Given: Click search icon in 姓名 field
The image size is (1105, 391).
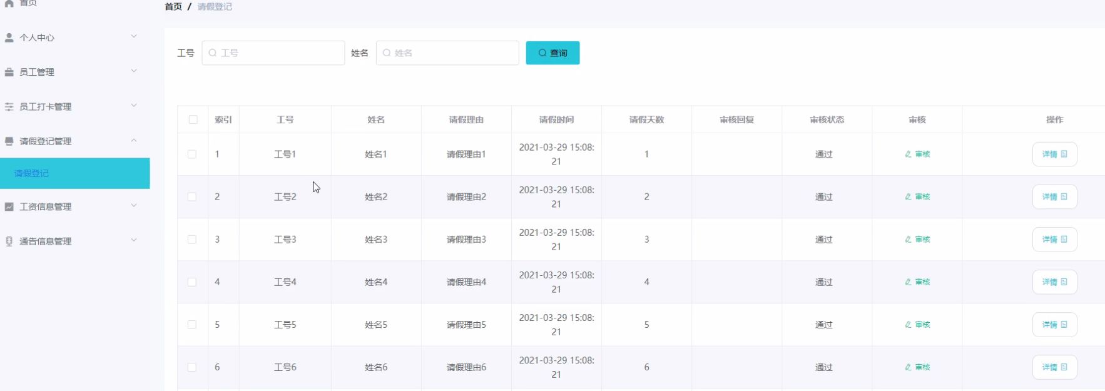Looking at the screenshot, I should (x=387, y=53).
